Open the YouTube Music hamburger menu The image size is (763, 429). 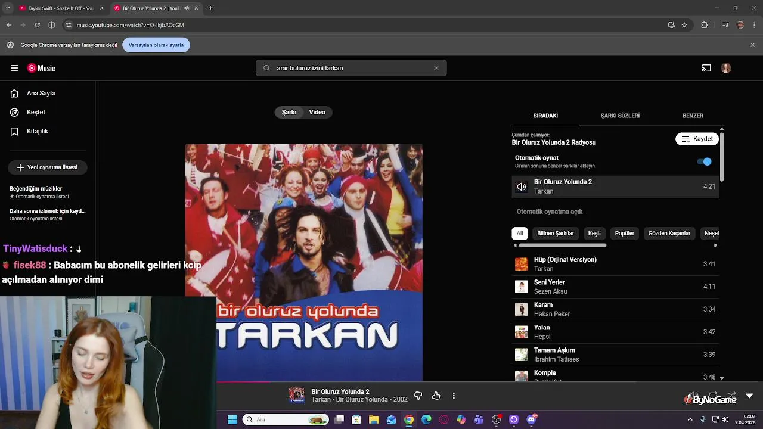click(14, 68)
